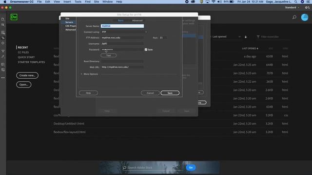Select CSS Preprocessors in sidebar
This screenshot has width=312, height=175.
click(71, 26)
